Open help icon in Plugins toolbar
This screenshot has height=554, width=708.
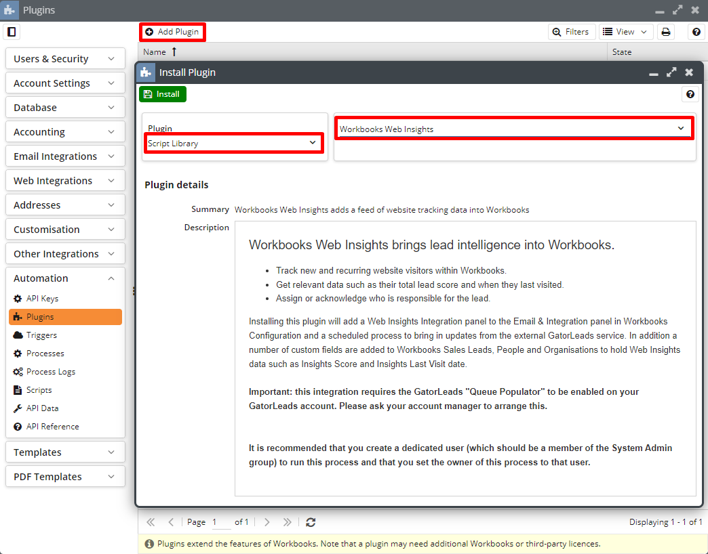point(696,32)
